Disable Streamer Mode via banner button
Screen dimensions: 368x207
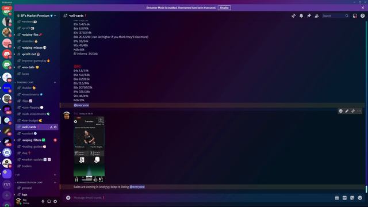point(224,7)
